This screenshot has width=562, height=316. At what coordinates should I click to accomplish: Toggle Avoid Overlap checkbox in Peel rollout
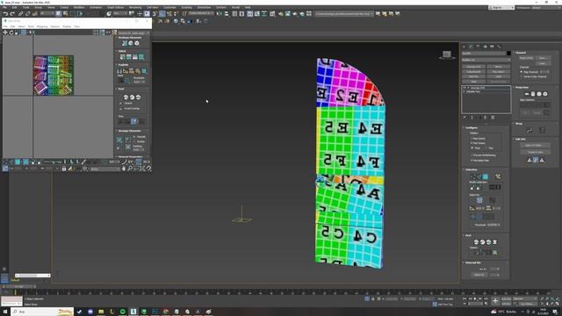[121, 109]
